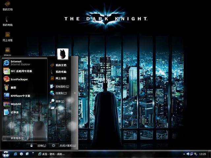Open the 我的文档 desktop icon

pos(7,6)
